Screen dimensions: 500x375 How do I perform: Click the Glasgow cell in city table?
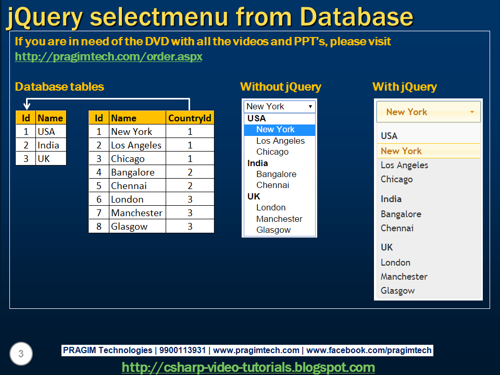pyautogui.click(x=137, y=227)
